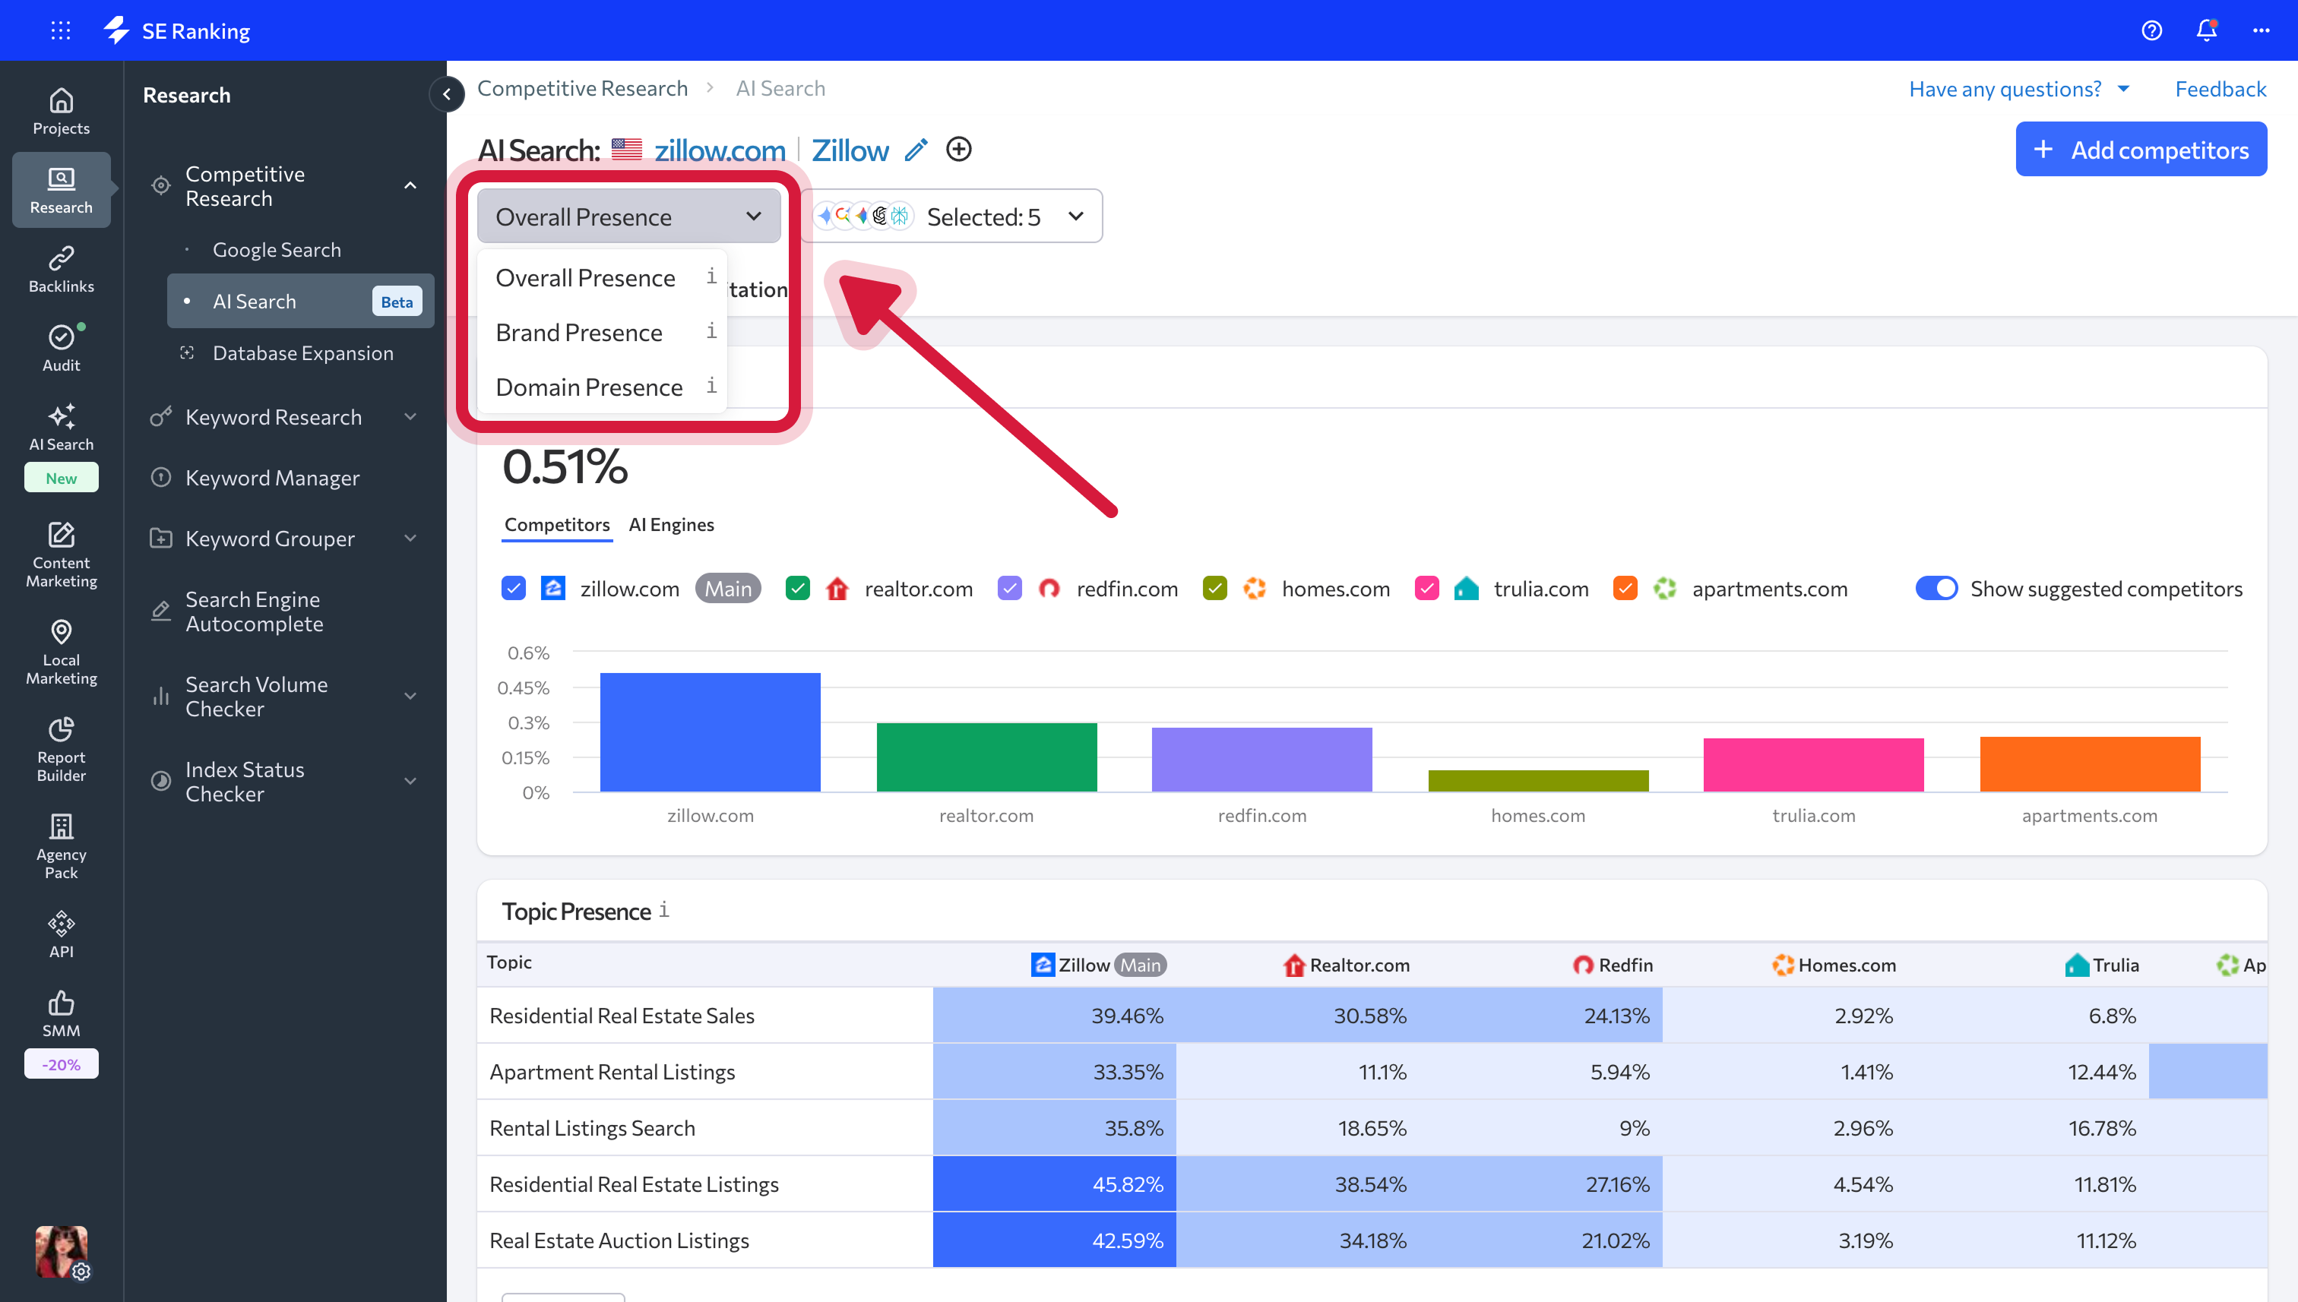Click the Add competitors button
Viewport: 2298px width, 1302px height.
(2141, 150)
